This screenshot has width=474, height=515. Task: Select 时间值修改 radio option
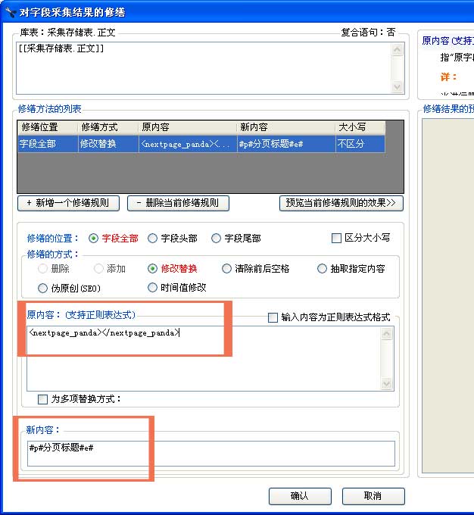pyautogui.click(x=153, y=288)
